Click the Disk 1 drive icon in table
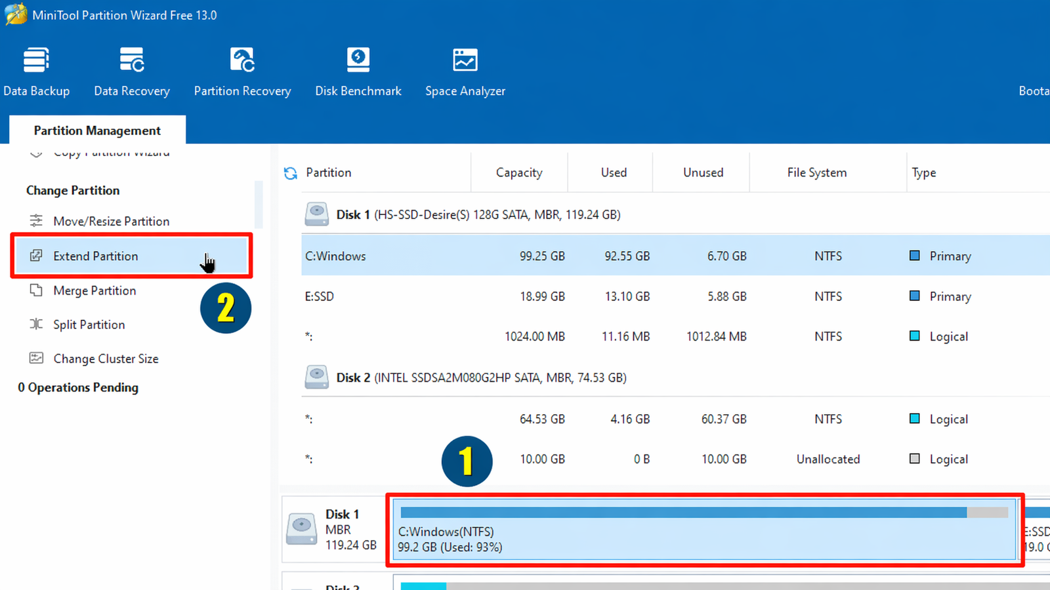The width and height of the screenshot is (1050, 590). (x=317, y=214)
